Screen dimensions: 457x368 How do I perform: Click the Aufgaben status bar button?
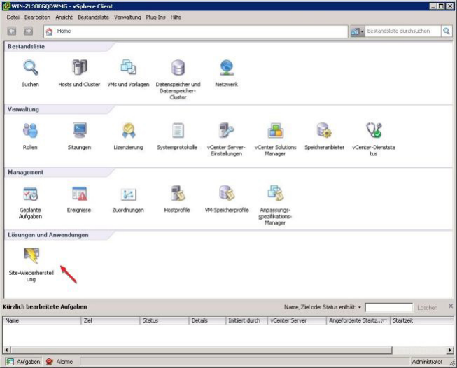(x=23, y=362)
